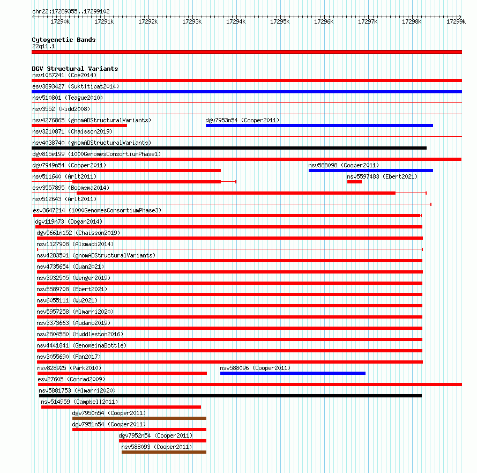This screenshot has height=473, width=477.
Task: Click the dgv7949n54 (Cooper2011) label
Action: click(x=69, y=165)
